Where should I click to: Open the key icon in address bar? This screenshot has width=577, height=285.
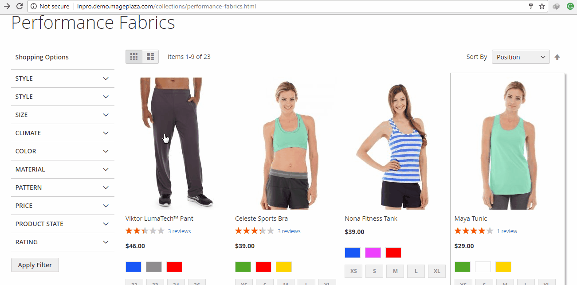click(531, 6)
